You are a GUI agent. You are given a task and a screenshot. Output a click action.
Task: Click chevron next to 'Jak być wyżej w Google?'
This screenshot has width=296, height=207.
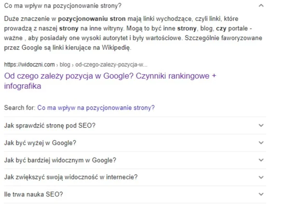click(261, 142)
